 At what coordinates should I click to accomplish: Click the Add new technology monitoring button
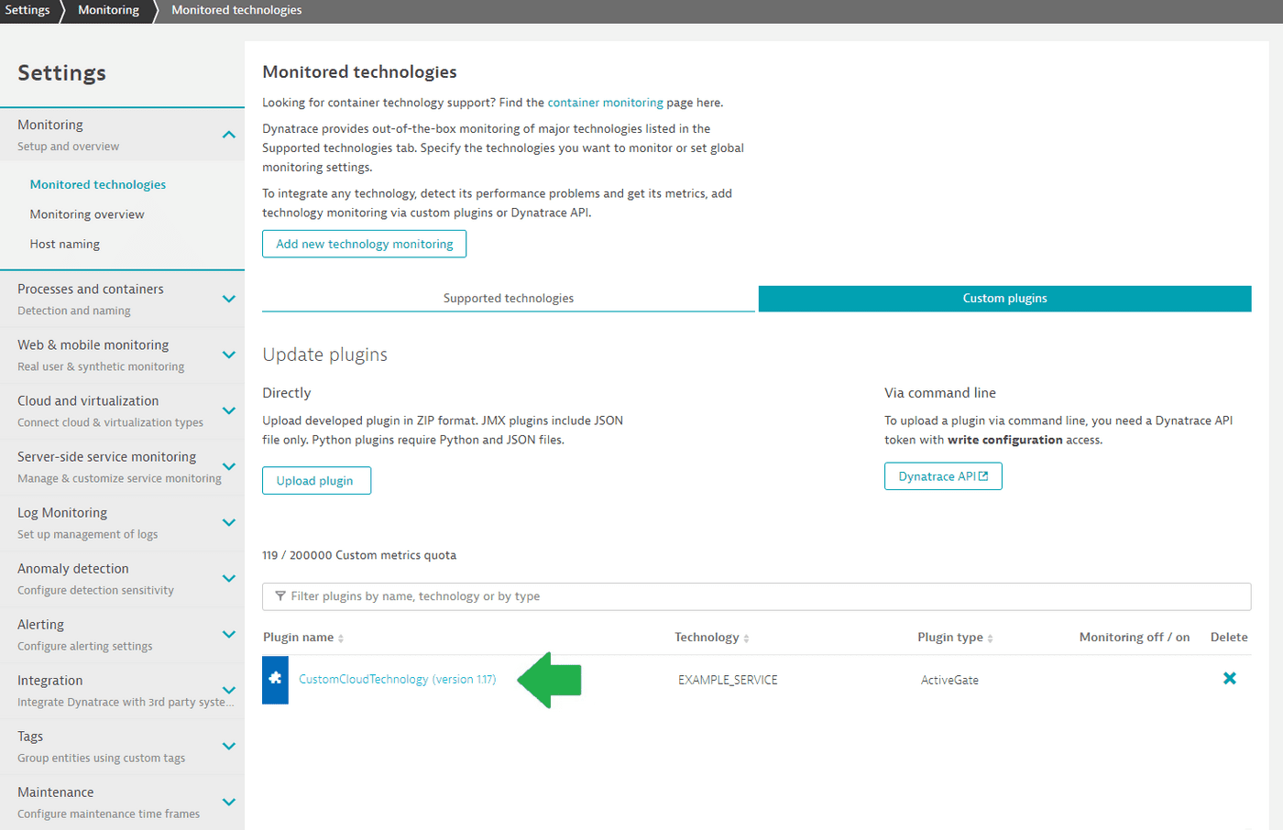tap(364, 244)
